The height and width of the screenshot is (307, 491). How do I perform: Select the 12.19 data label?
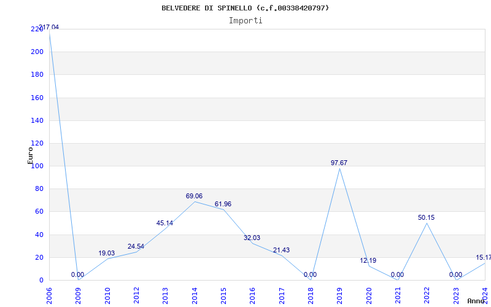(368, 260)
